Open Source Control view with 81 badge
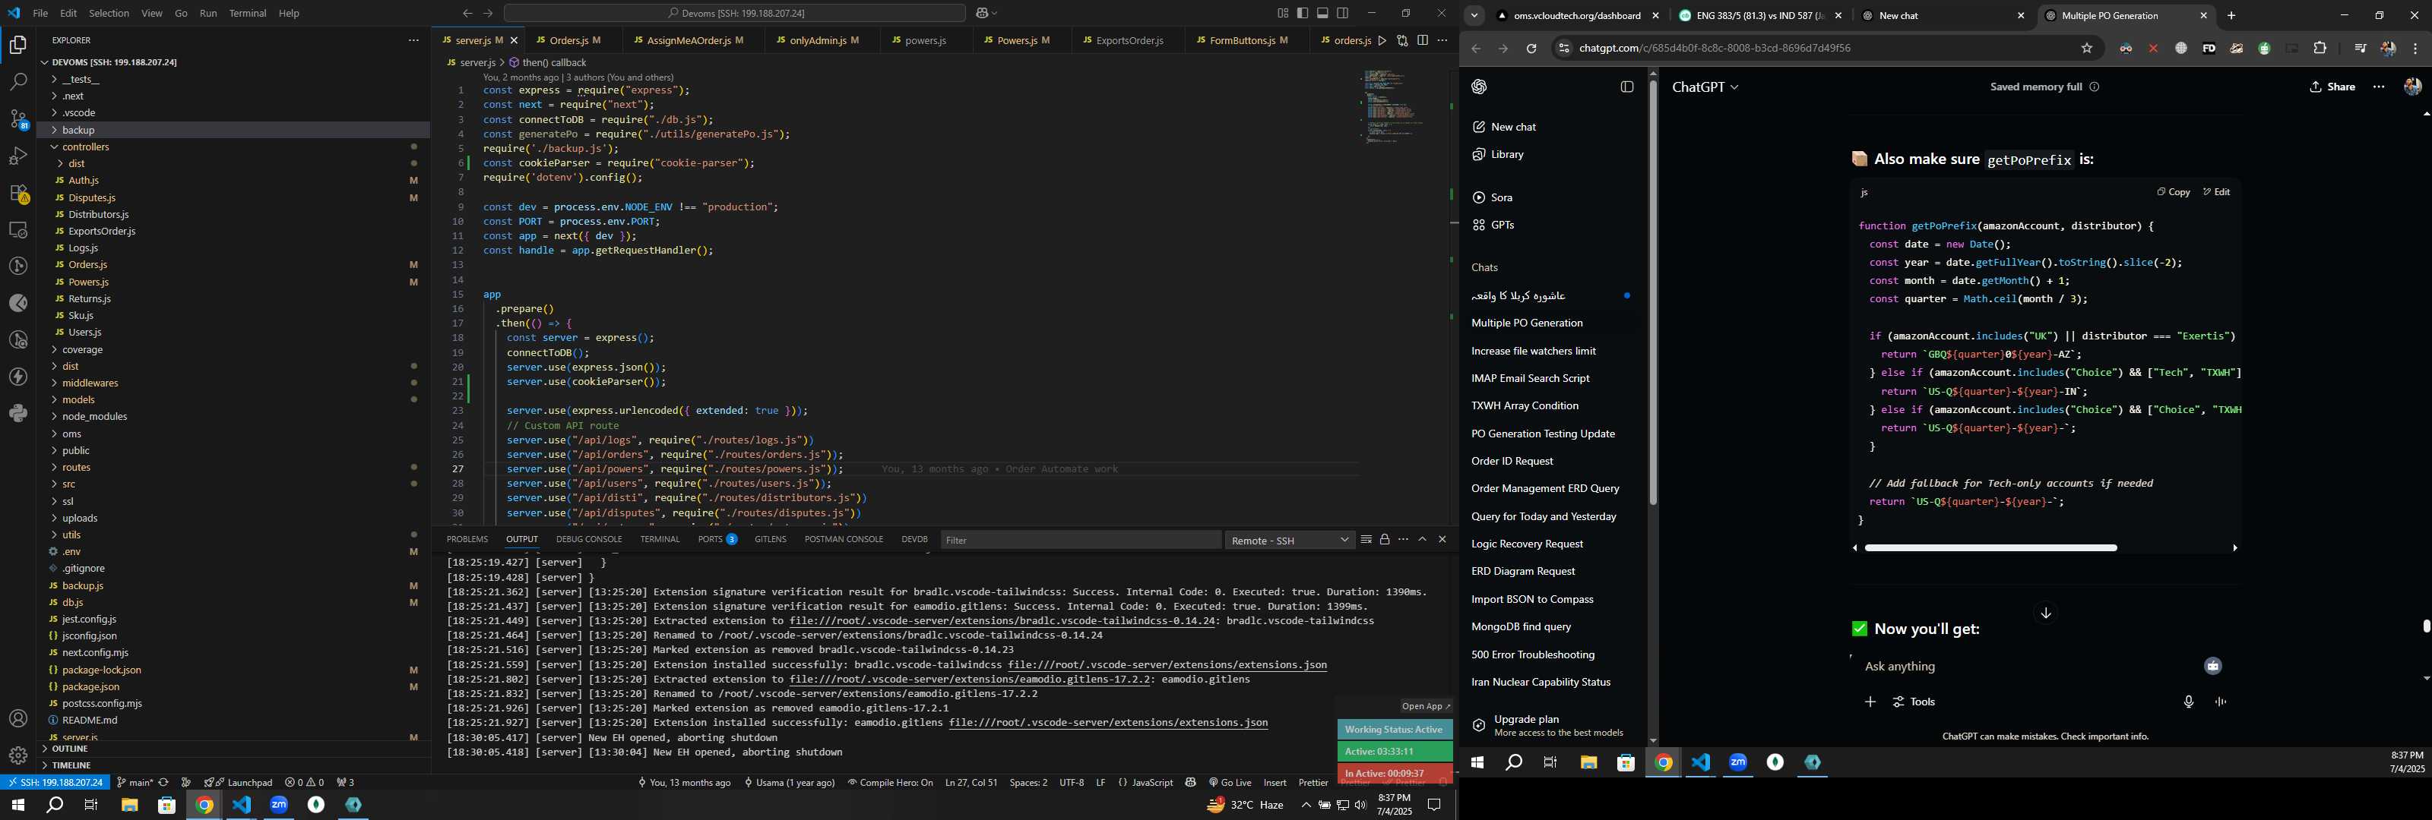Screen dimensions: 2432x820 pyautogui.click(x=18, y=119)
